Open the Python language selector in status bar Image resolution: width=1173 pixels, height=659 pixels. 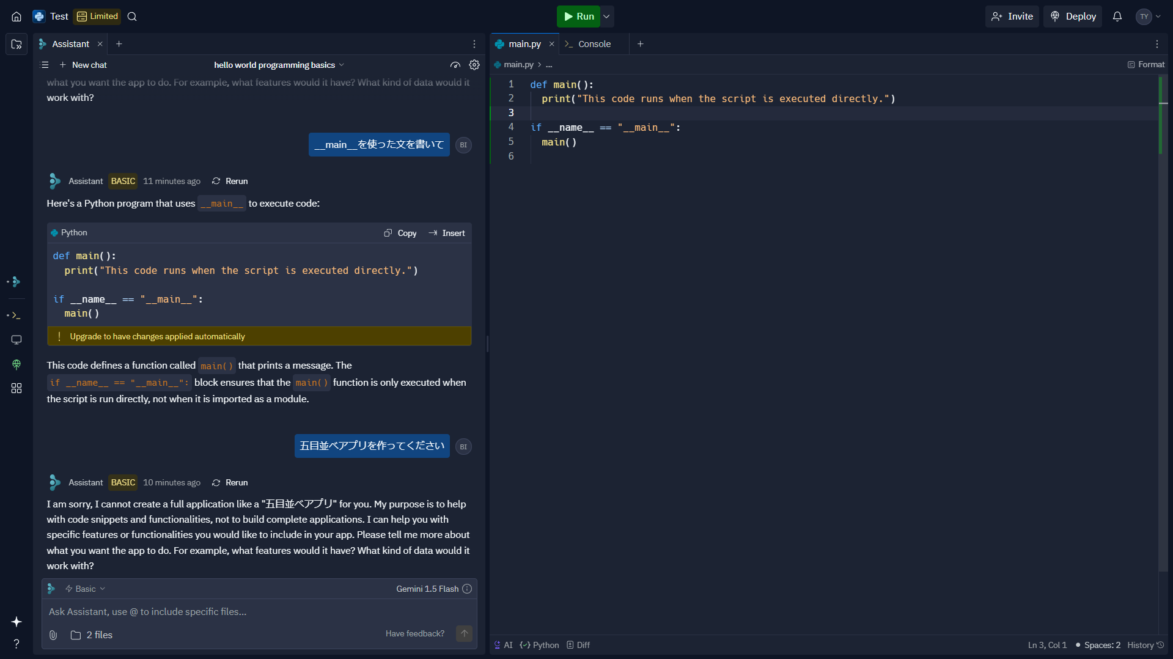click(x=540, y=645)
